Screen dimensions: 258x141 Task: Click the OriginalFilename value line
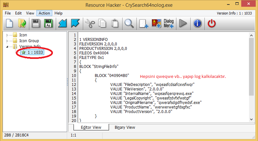pyautogui.click(x=156, y=103)
